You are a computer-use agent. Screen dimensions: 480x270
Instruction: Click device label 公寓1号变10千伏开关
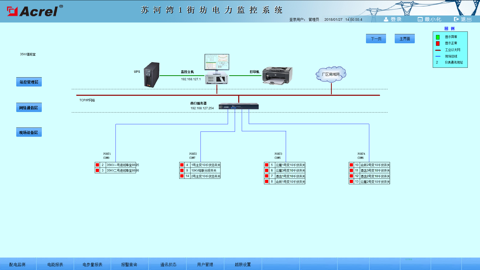pyautogui.click(x=290, y=165)
